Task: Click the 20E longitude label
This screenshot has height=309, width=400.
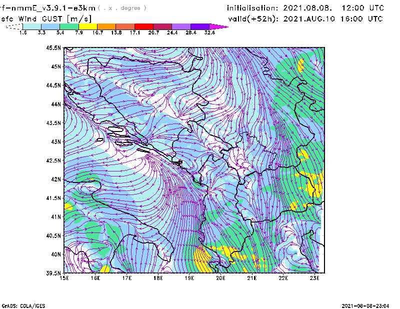Action: (x=220, y=278)
